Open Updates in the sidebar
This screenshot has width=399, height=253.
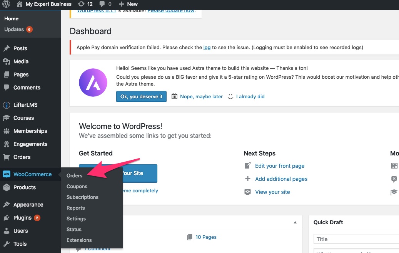14,30
